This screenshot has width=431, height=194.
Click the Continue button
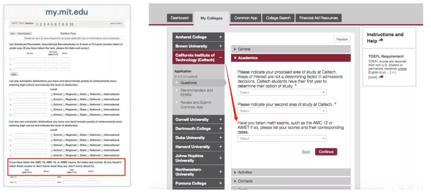(x=326, y=151)
